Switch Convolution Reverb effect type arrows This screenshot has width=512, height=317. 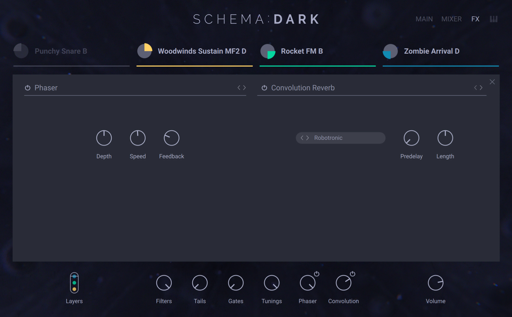coord(478,87)
